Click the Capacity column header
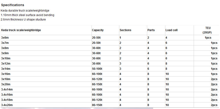 (98, 30)
